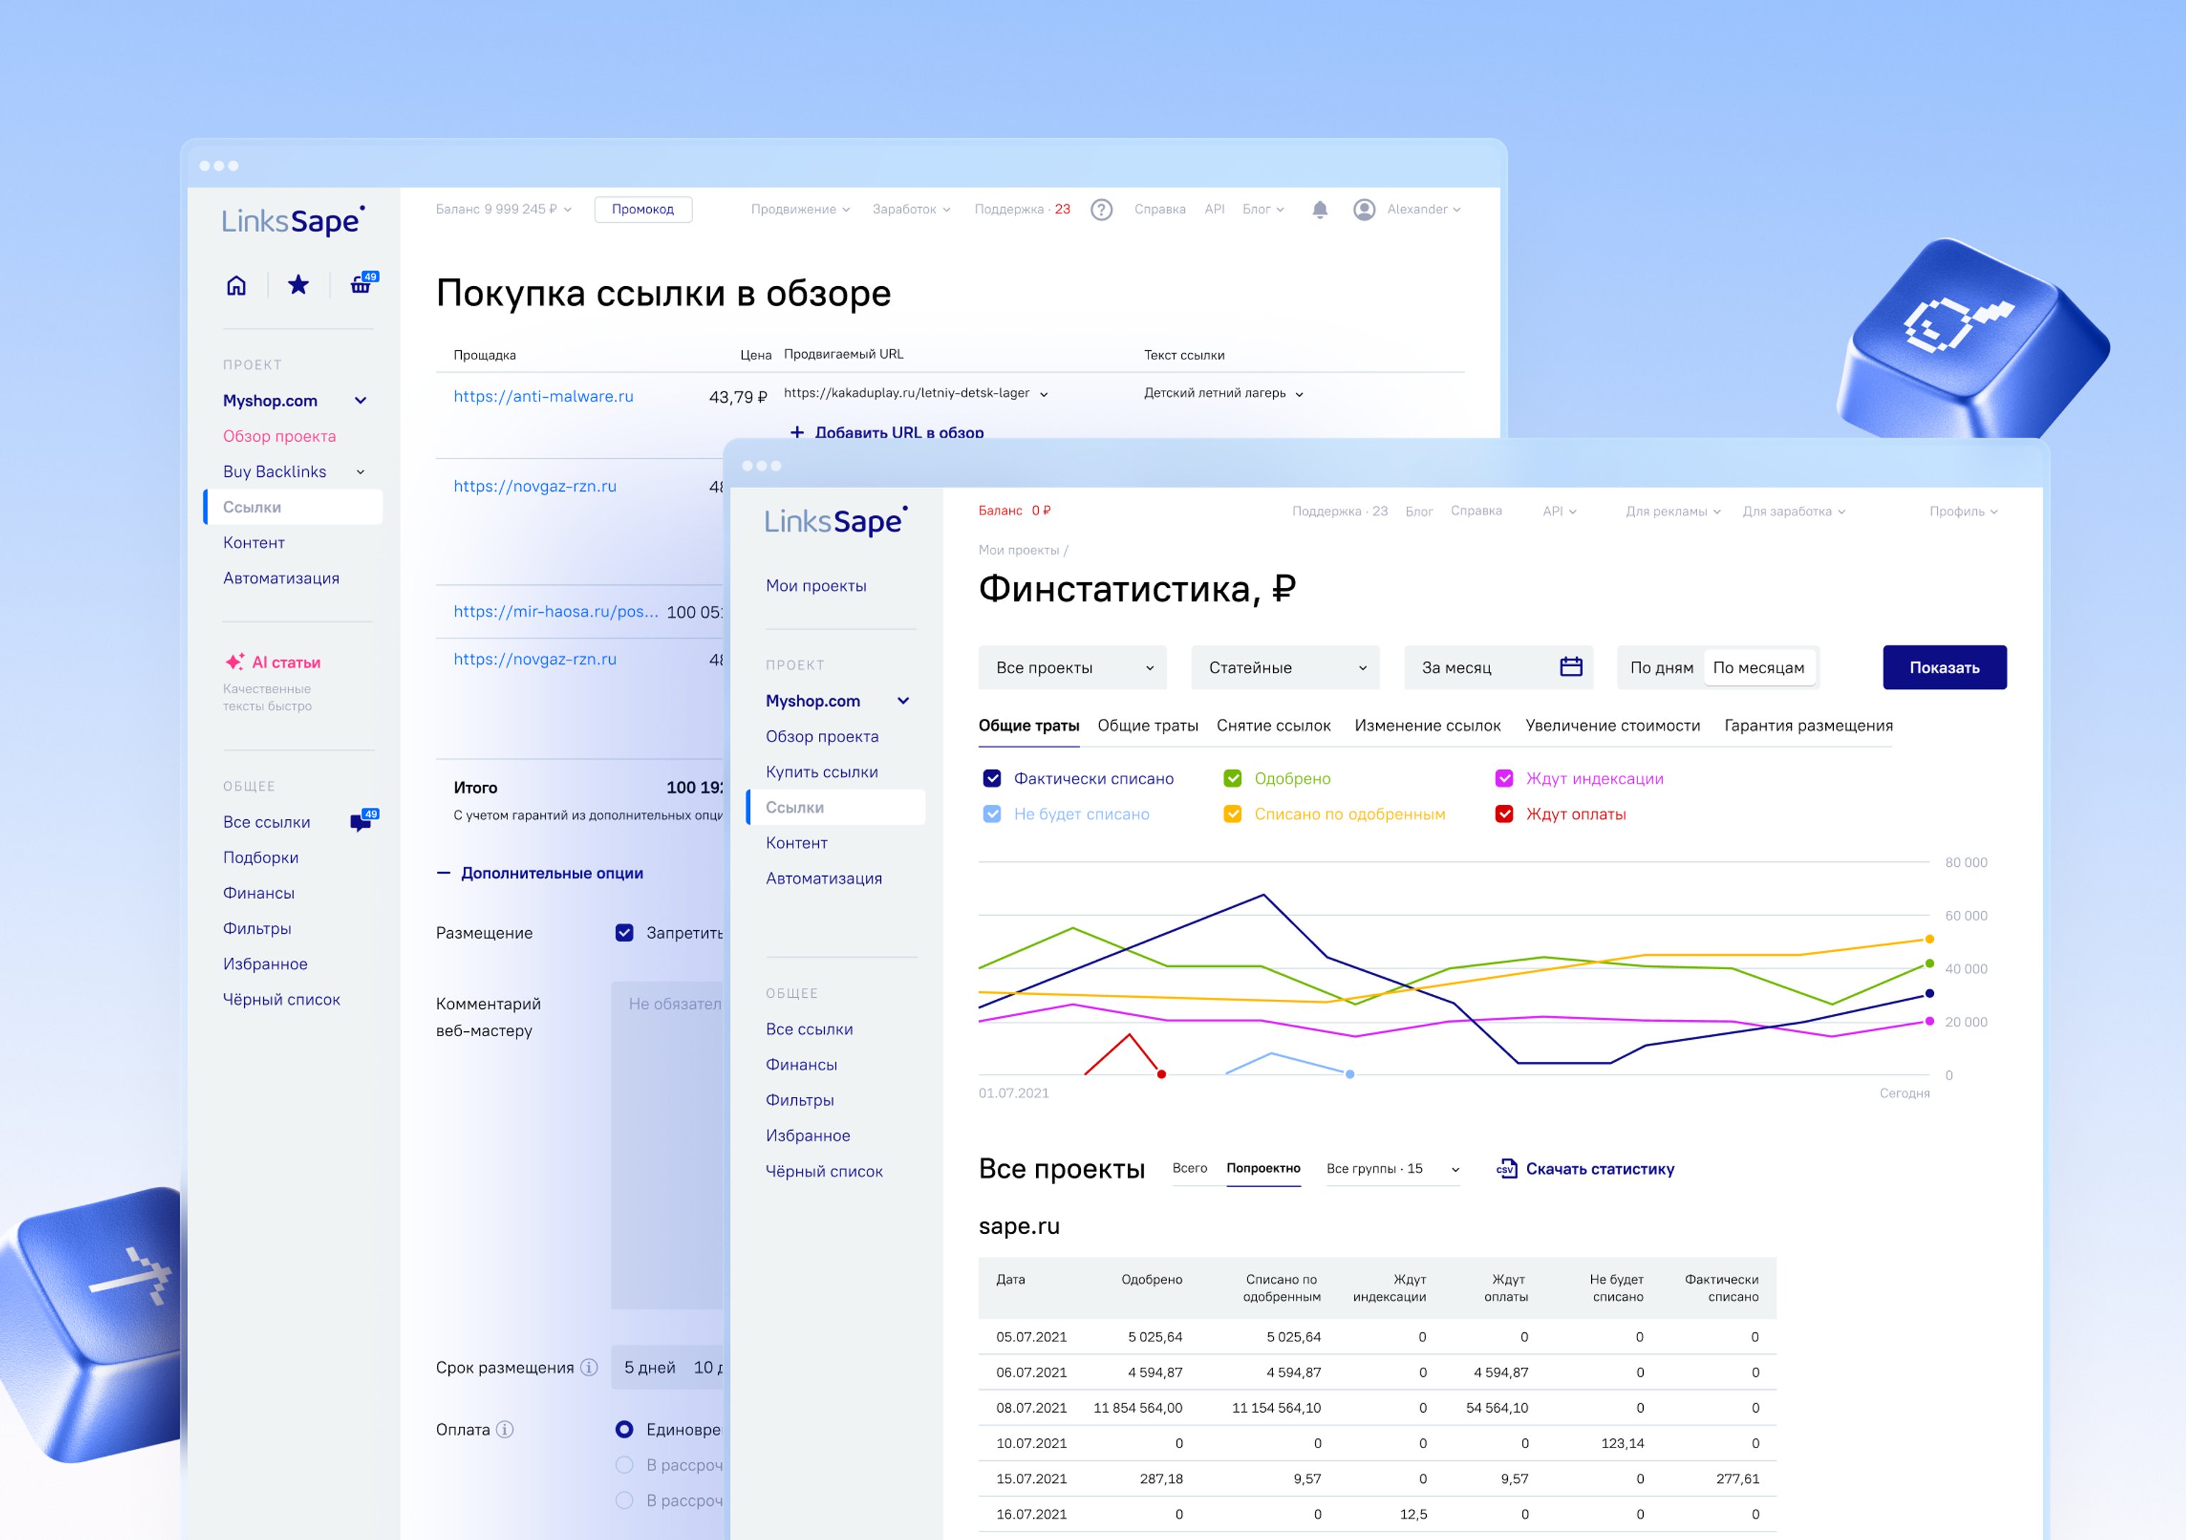Toggle the Не будет списано checkbox
Viewport: 2186px width, 1540px height.
[992, 814]
